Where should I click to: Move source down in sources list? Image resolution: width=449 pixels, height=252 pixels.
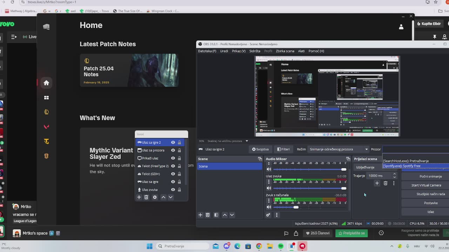[x=170, y=197]
